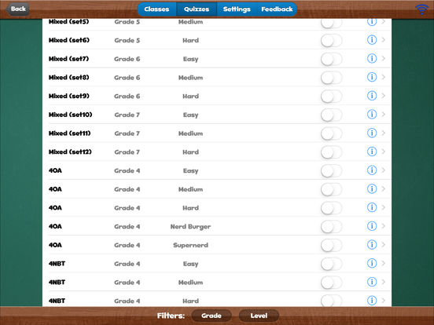Image resolution: width=434 pixels, height=325 pixels.
Task: Open info for Mixed (set6) quiz
Action: point(372,40)
